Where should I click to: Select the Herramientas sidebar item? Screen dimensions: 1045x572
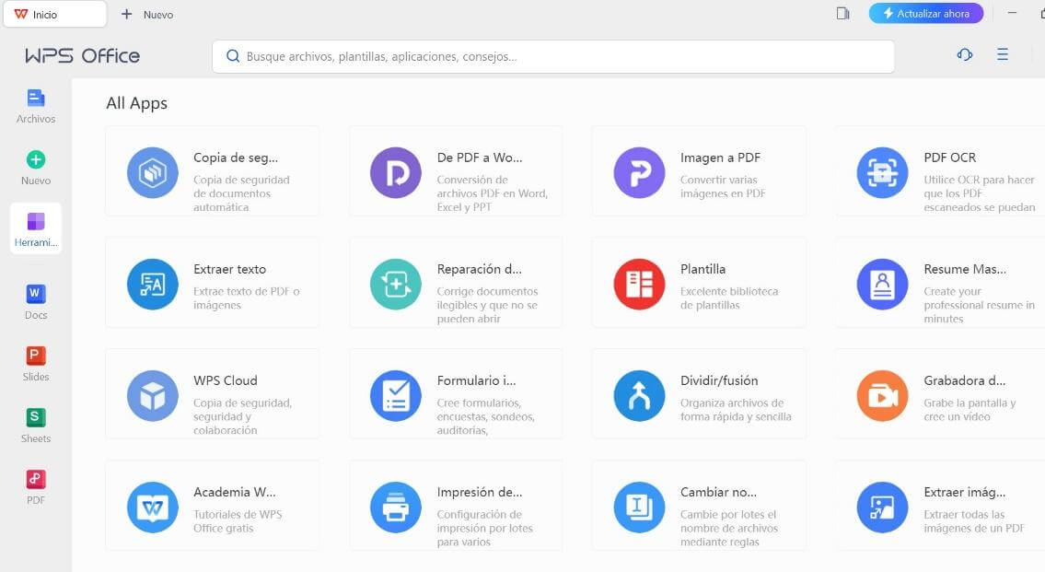(x=36, y=228)
